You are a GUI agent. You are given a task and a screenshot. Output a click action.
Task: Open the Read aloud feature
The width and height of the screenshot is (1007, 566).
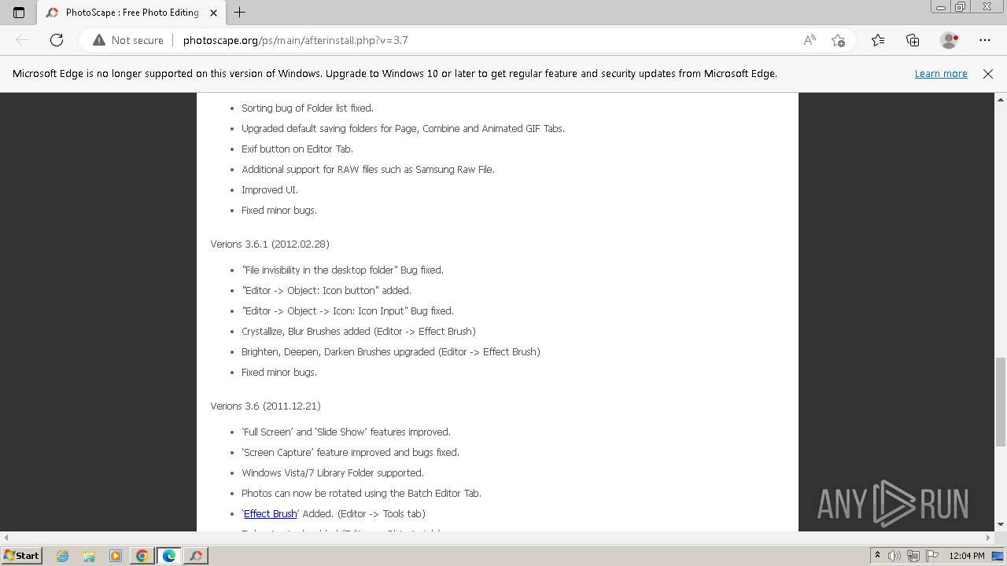[x=810, y=40]
